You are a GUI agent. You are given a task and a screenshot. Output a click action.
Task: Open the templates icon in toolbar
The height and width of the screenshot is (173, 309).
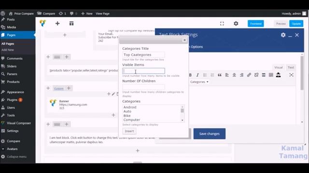[71, 24]
